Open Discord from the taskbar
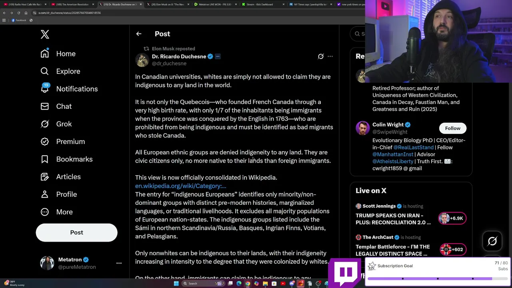Image resolution: width=512 pixels, height=288 pixels. pyautogui.click(x=292, y=284)
